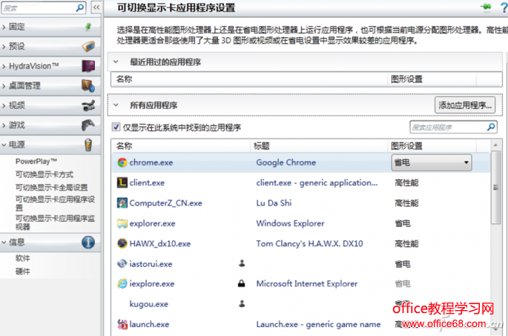
Task: Open 可切换显示卡应用程序监视器 page
Action: pos(55,223)
